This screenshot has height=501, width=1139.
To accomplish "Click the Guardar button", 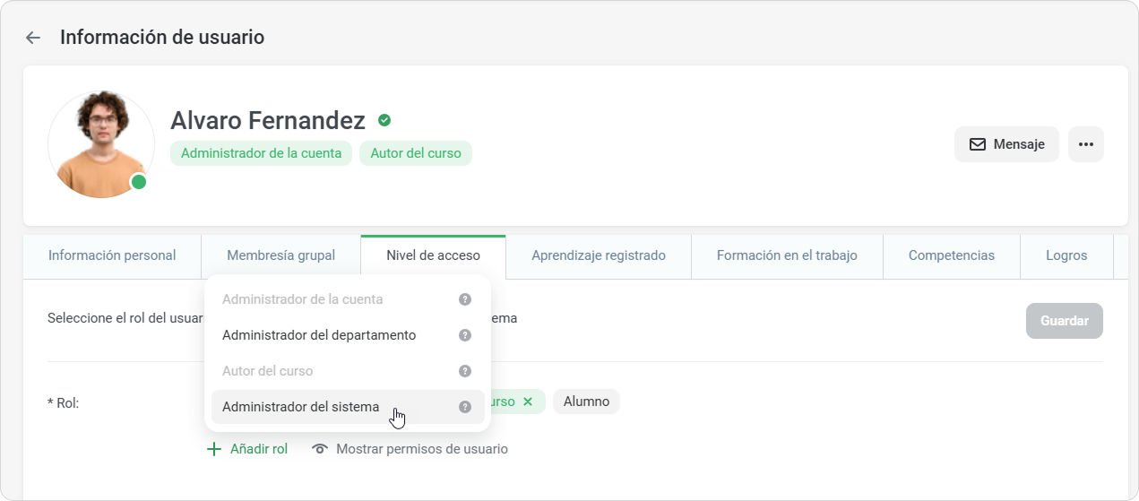I will [x=1064, y=321].
